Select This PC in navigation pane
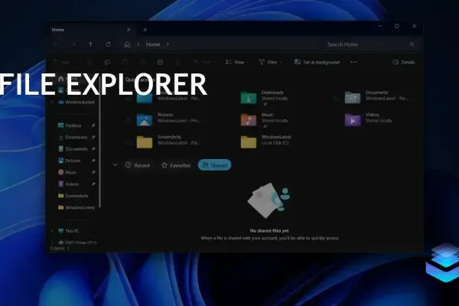 point(69,231)
